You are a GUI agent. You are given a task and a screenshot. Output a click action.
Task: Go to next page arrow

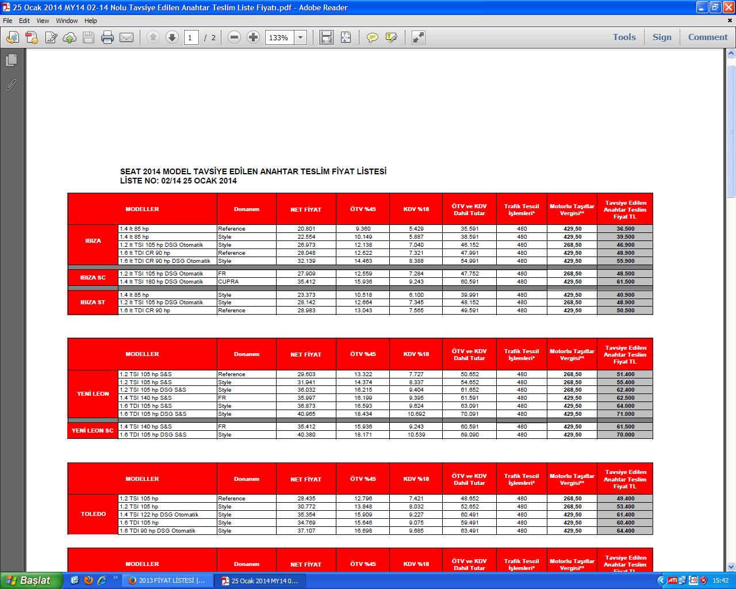pyautogui.click(x=172, y=37)
